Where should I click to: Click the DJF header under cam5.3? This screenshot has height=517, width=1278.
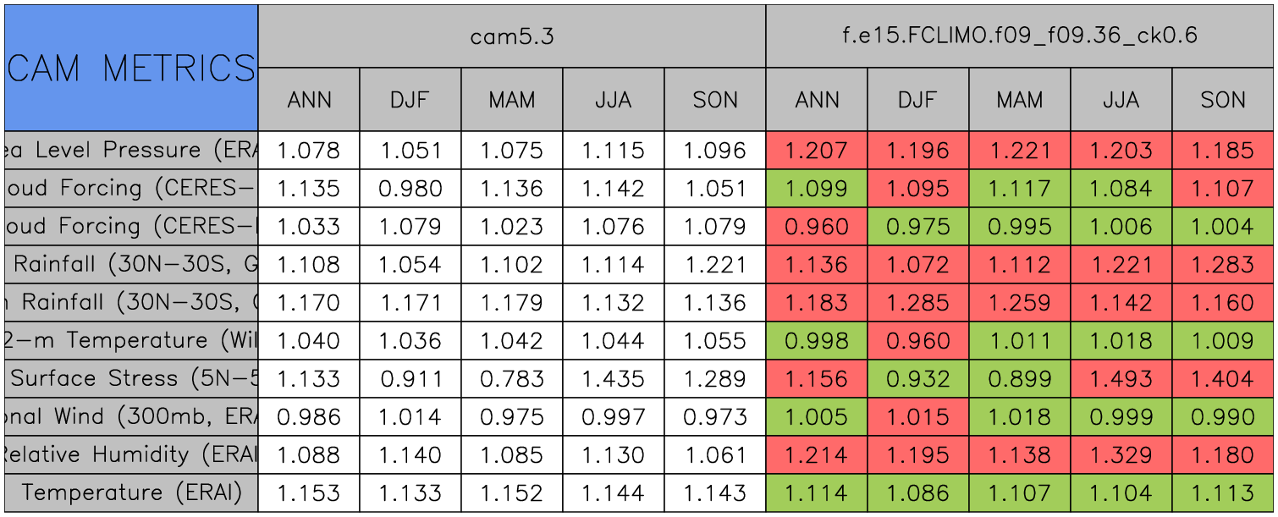410,100
